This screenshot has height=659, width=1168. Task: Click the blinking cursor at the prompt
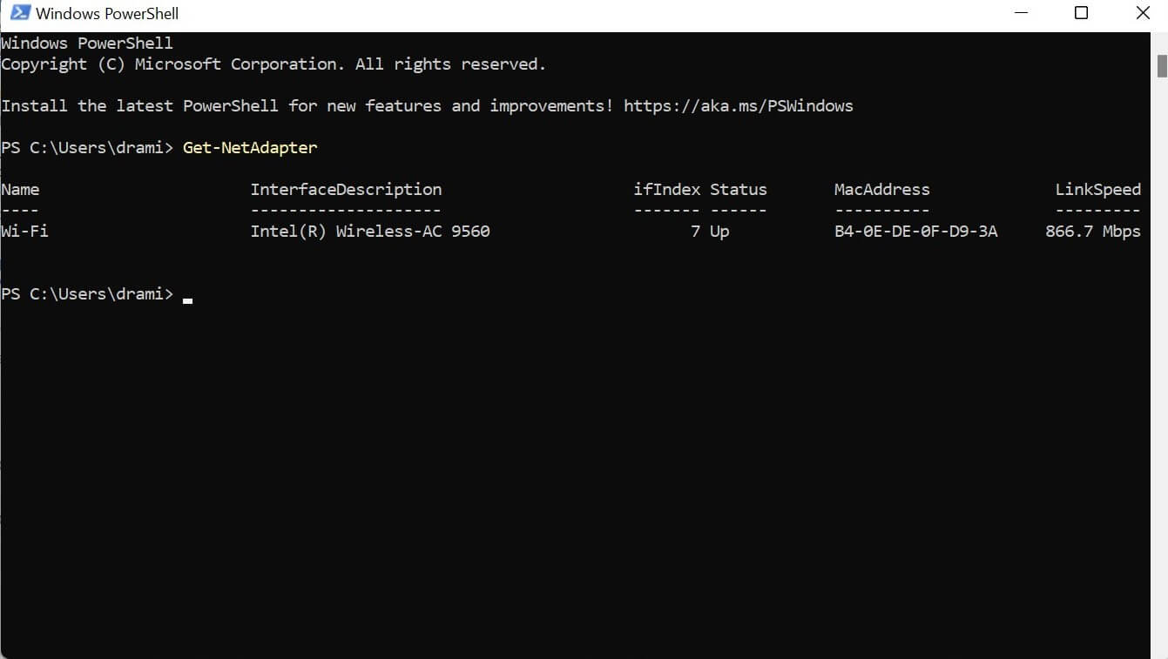coord(187,296)
